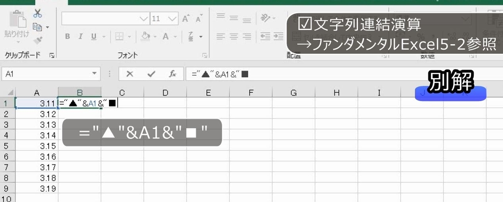Viewport: 503px width, 202px height.
Task: Select row 9 header
Action: [8, 189]
